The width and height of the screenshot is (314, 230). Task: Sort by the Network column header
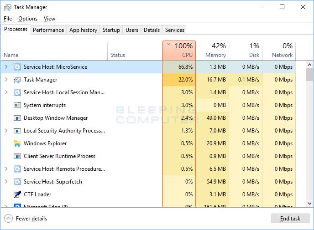coord(279,51)
